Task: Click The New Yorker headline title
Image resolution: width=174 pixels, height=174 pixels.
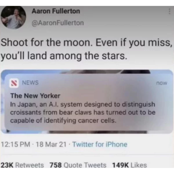Action: click(35, 96)
